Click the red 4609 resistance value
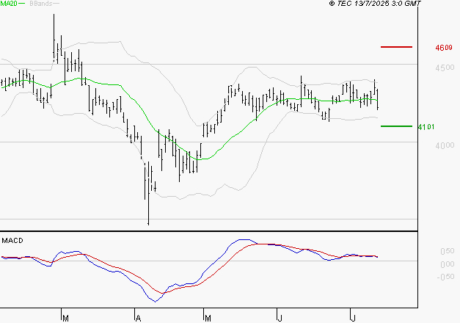460x323 pixels. [x=444, y=48]
